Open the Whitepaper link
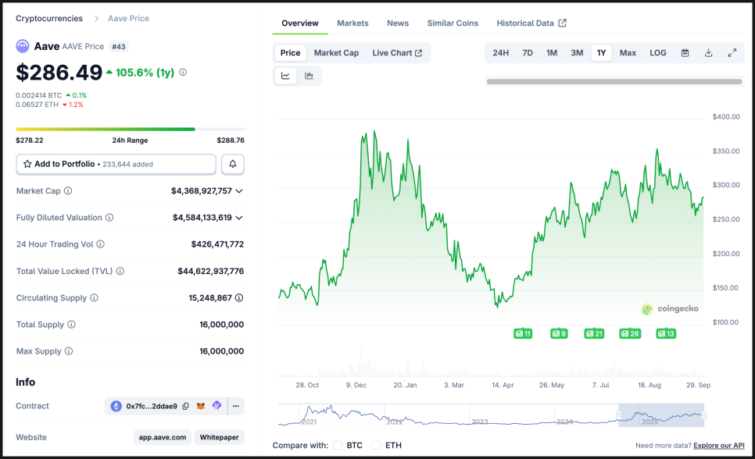755x459 pixels. [x=219, y=437]
